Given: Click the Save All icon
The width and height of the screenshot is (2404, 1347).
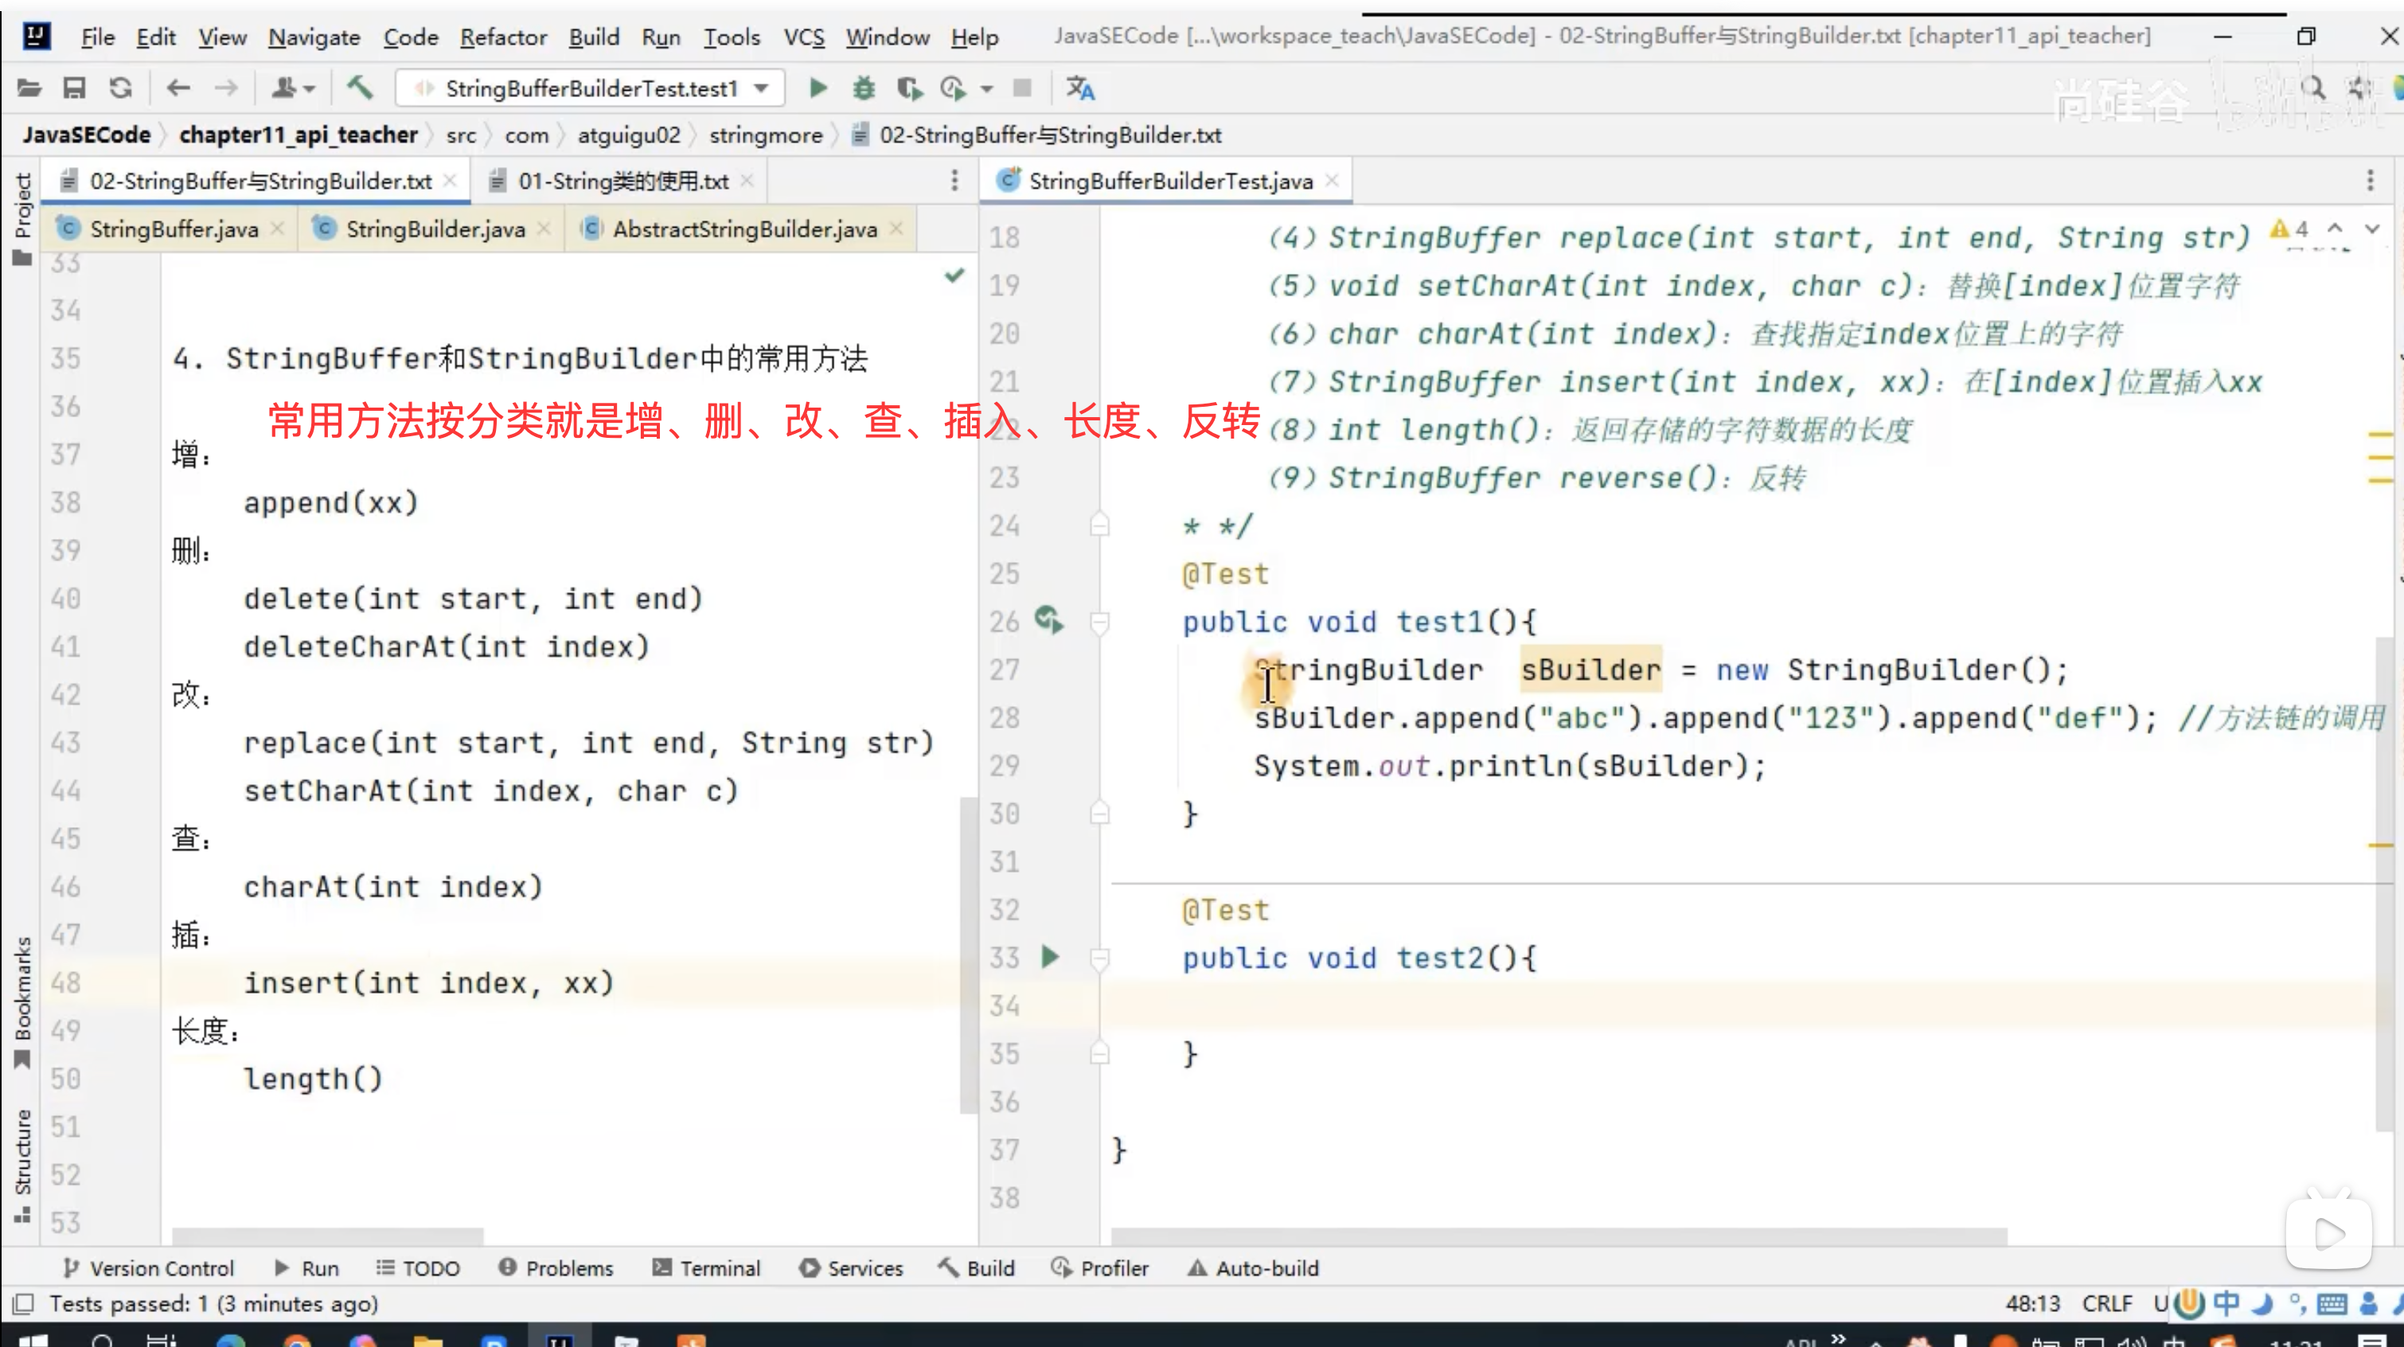Looking at the screenshot, I should (x=74, y=88).
